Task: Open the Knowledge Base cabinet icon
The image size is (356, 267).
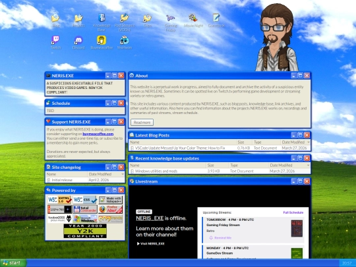Action: (102, 18)
